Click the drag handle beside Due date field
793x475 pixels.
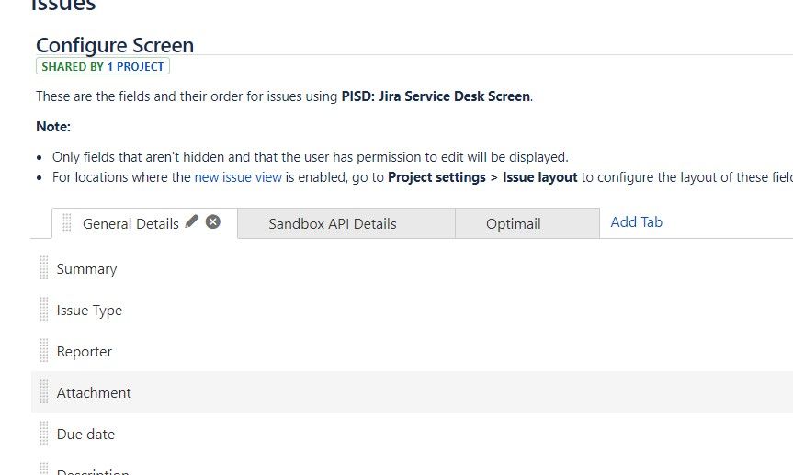point(44,433)
